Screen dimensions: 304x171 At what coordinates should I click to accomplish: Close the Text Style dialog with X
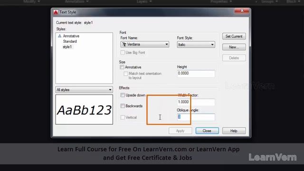click(x=242, y=11)
